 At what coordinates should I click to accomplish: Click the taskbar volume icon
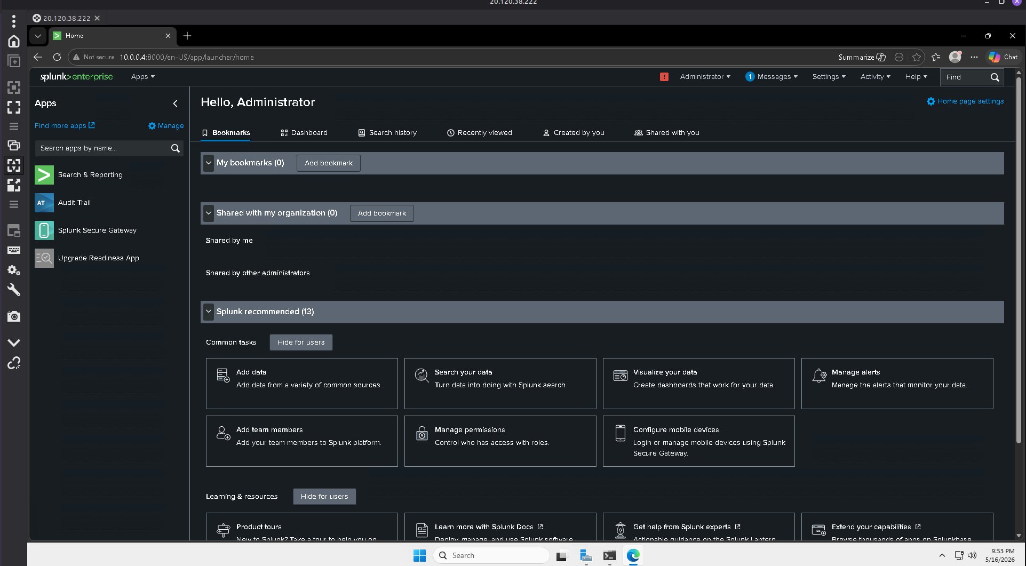pos(972,555)
